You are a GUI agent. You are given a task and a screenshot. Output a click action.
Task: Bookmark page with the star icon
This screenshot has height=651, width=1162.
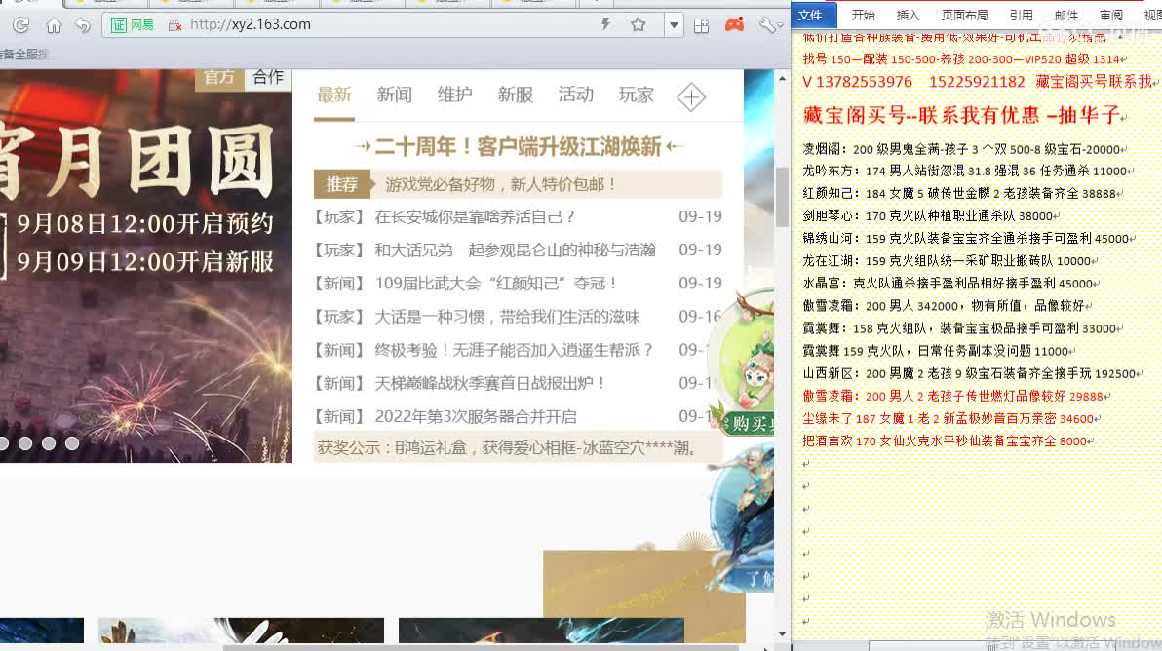pos(639,24)
